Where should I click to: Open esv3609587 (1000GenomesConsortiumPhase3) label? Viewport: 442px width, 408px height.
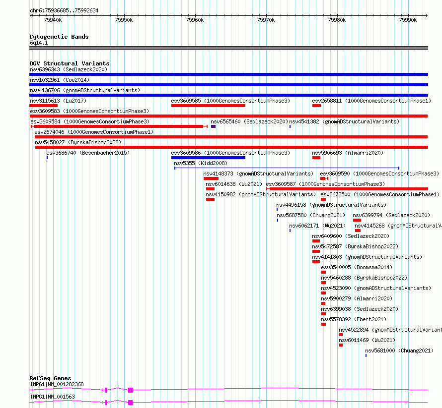(325, 184)
